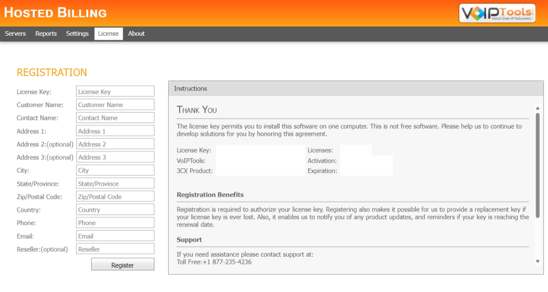
Task: Select the Customer Name field
Action: (x=115, y=104)
